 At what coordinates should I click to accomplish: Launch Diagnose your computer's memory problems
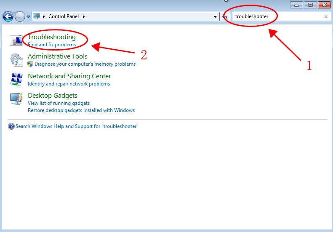click(85, 64)
